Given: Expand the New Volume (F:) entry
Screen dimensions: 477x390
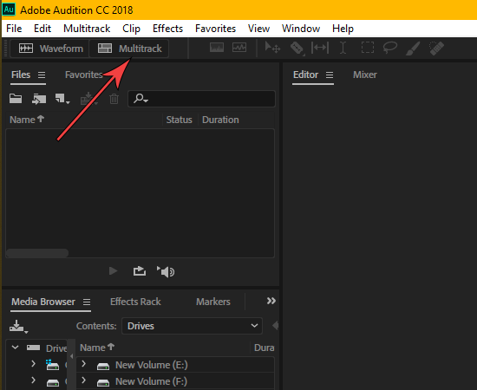Looking at the screenshot, I should (83, 380).
